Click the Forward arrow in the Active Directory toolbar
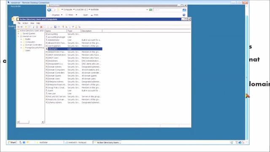 pos(22,27)
